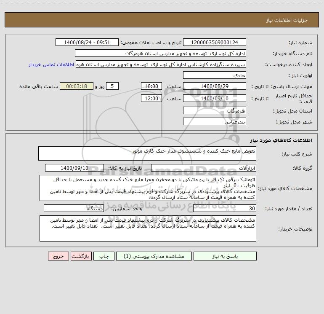This screenshot has width=324, height=314.
Task: Click general description text area
Action: point(147,153)
